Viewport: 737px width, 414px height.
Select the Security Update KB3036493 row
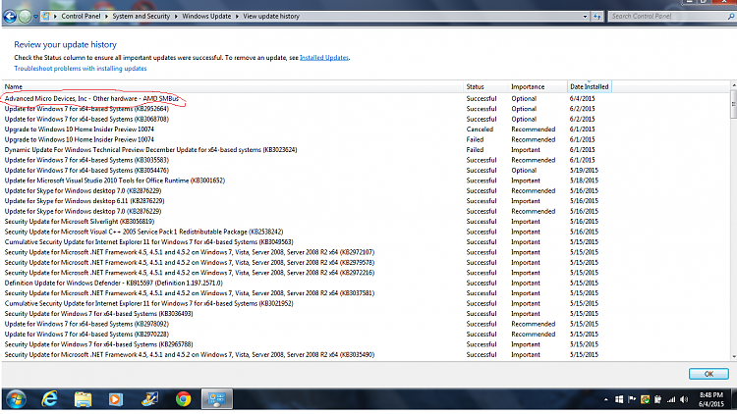tap(308, 314)
